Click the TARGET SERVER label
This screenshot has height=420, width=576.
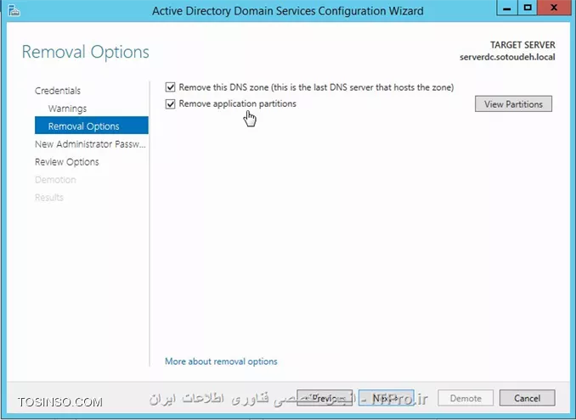pos(522,45)
